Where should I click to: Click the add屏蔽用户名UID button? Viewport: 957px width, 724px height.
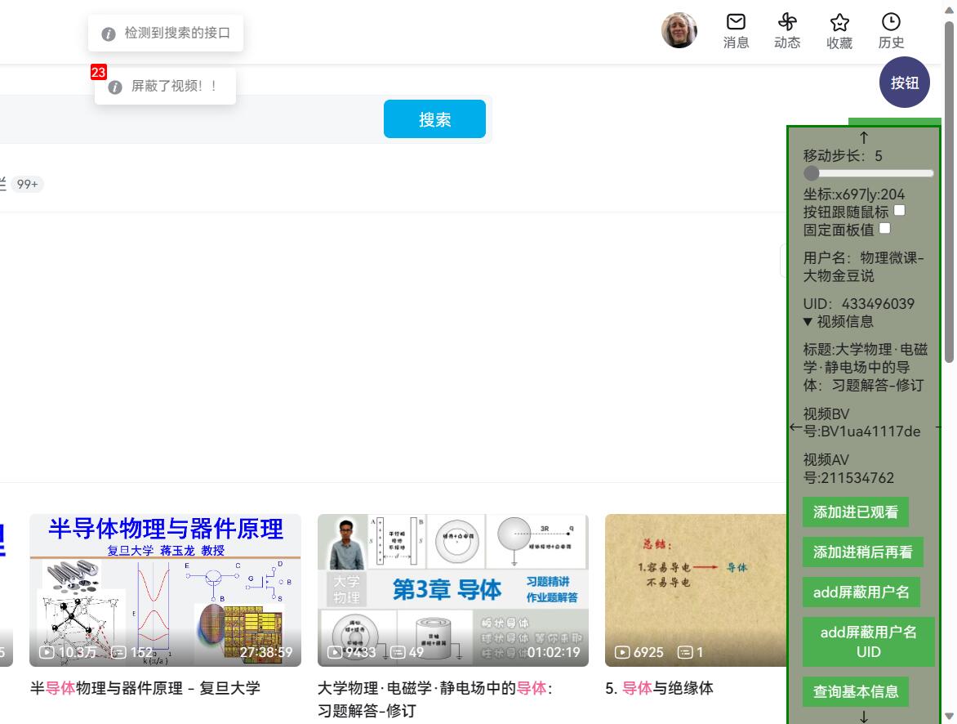(868, 641)
